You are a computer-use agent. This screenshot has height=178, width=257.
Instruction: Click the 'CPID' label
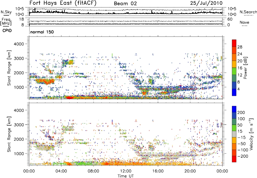[x=7, y=31]
